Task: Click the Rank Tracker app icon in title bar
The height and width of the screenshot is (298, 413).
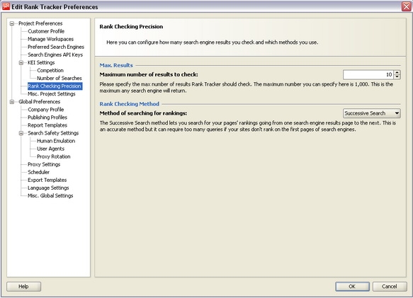Action: [x=6, y=6]
